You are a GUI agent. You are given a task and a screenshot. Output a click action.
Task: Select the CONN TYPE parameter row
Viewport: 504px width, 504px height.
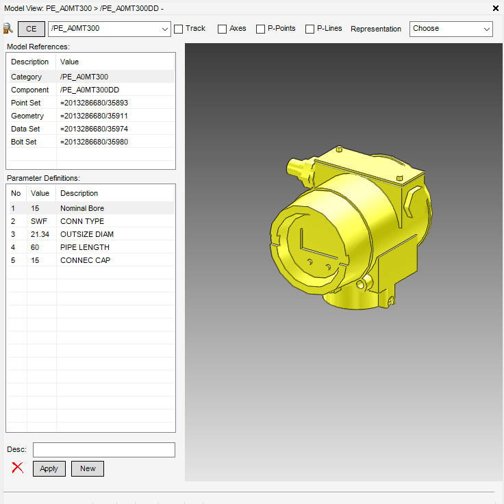pyautogui.click(x=90, y=221)
